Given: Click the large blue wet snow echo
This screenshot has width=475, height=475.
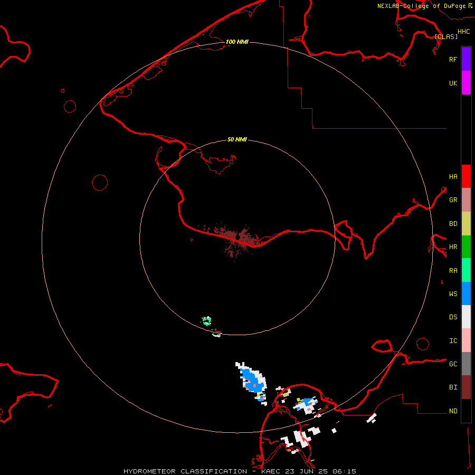Looking at the screenshot, I should (x=251, y=382).
